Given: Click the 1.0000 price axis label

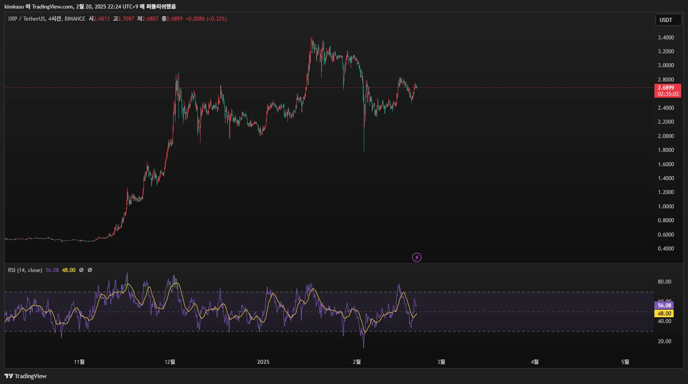Looking at the screenshot, I should tap(666, 207).
